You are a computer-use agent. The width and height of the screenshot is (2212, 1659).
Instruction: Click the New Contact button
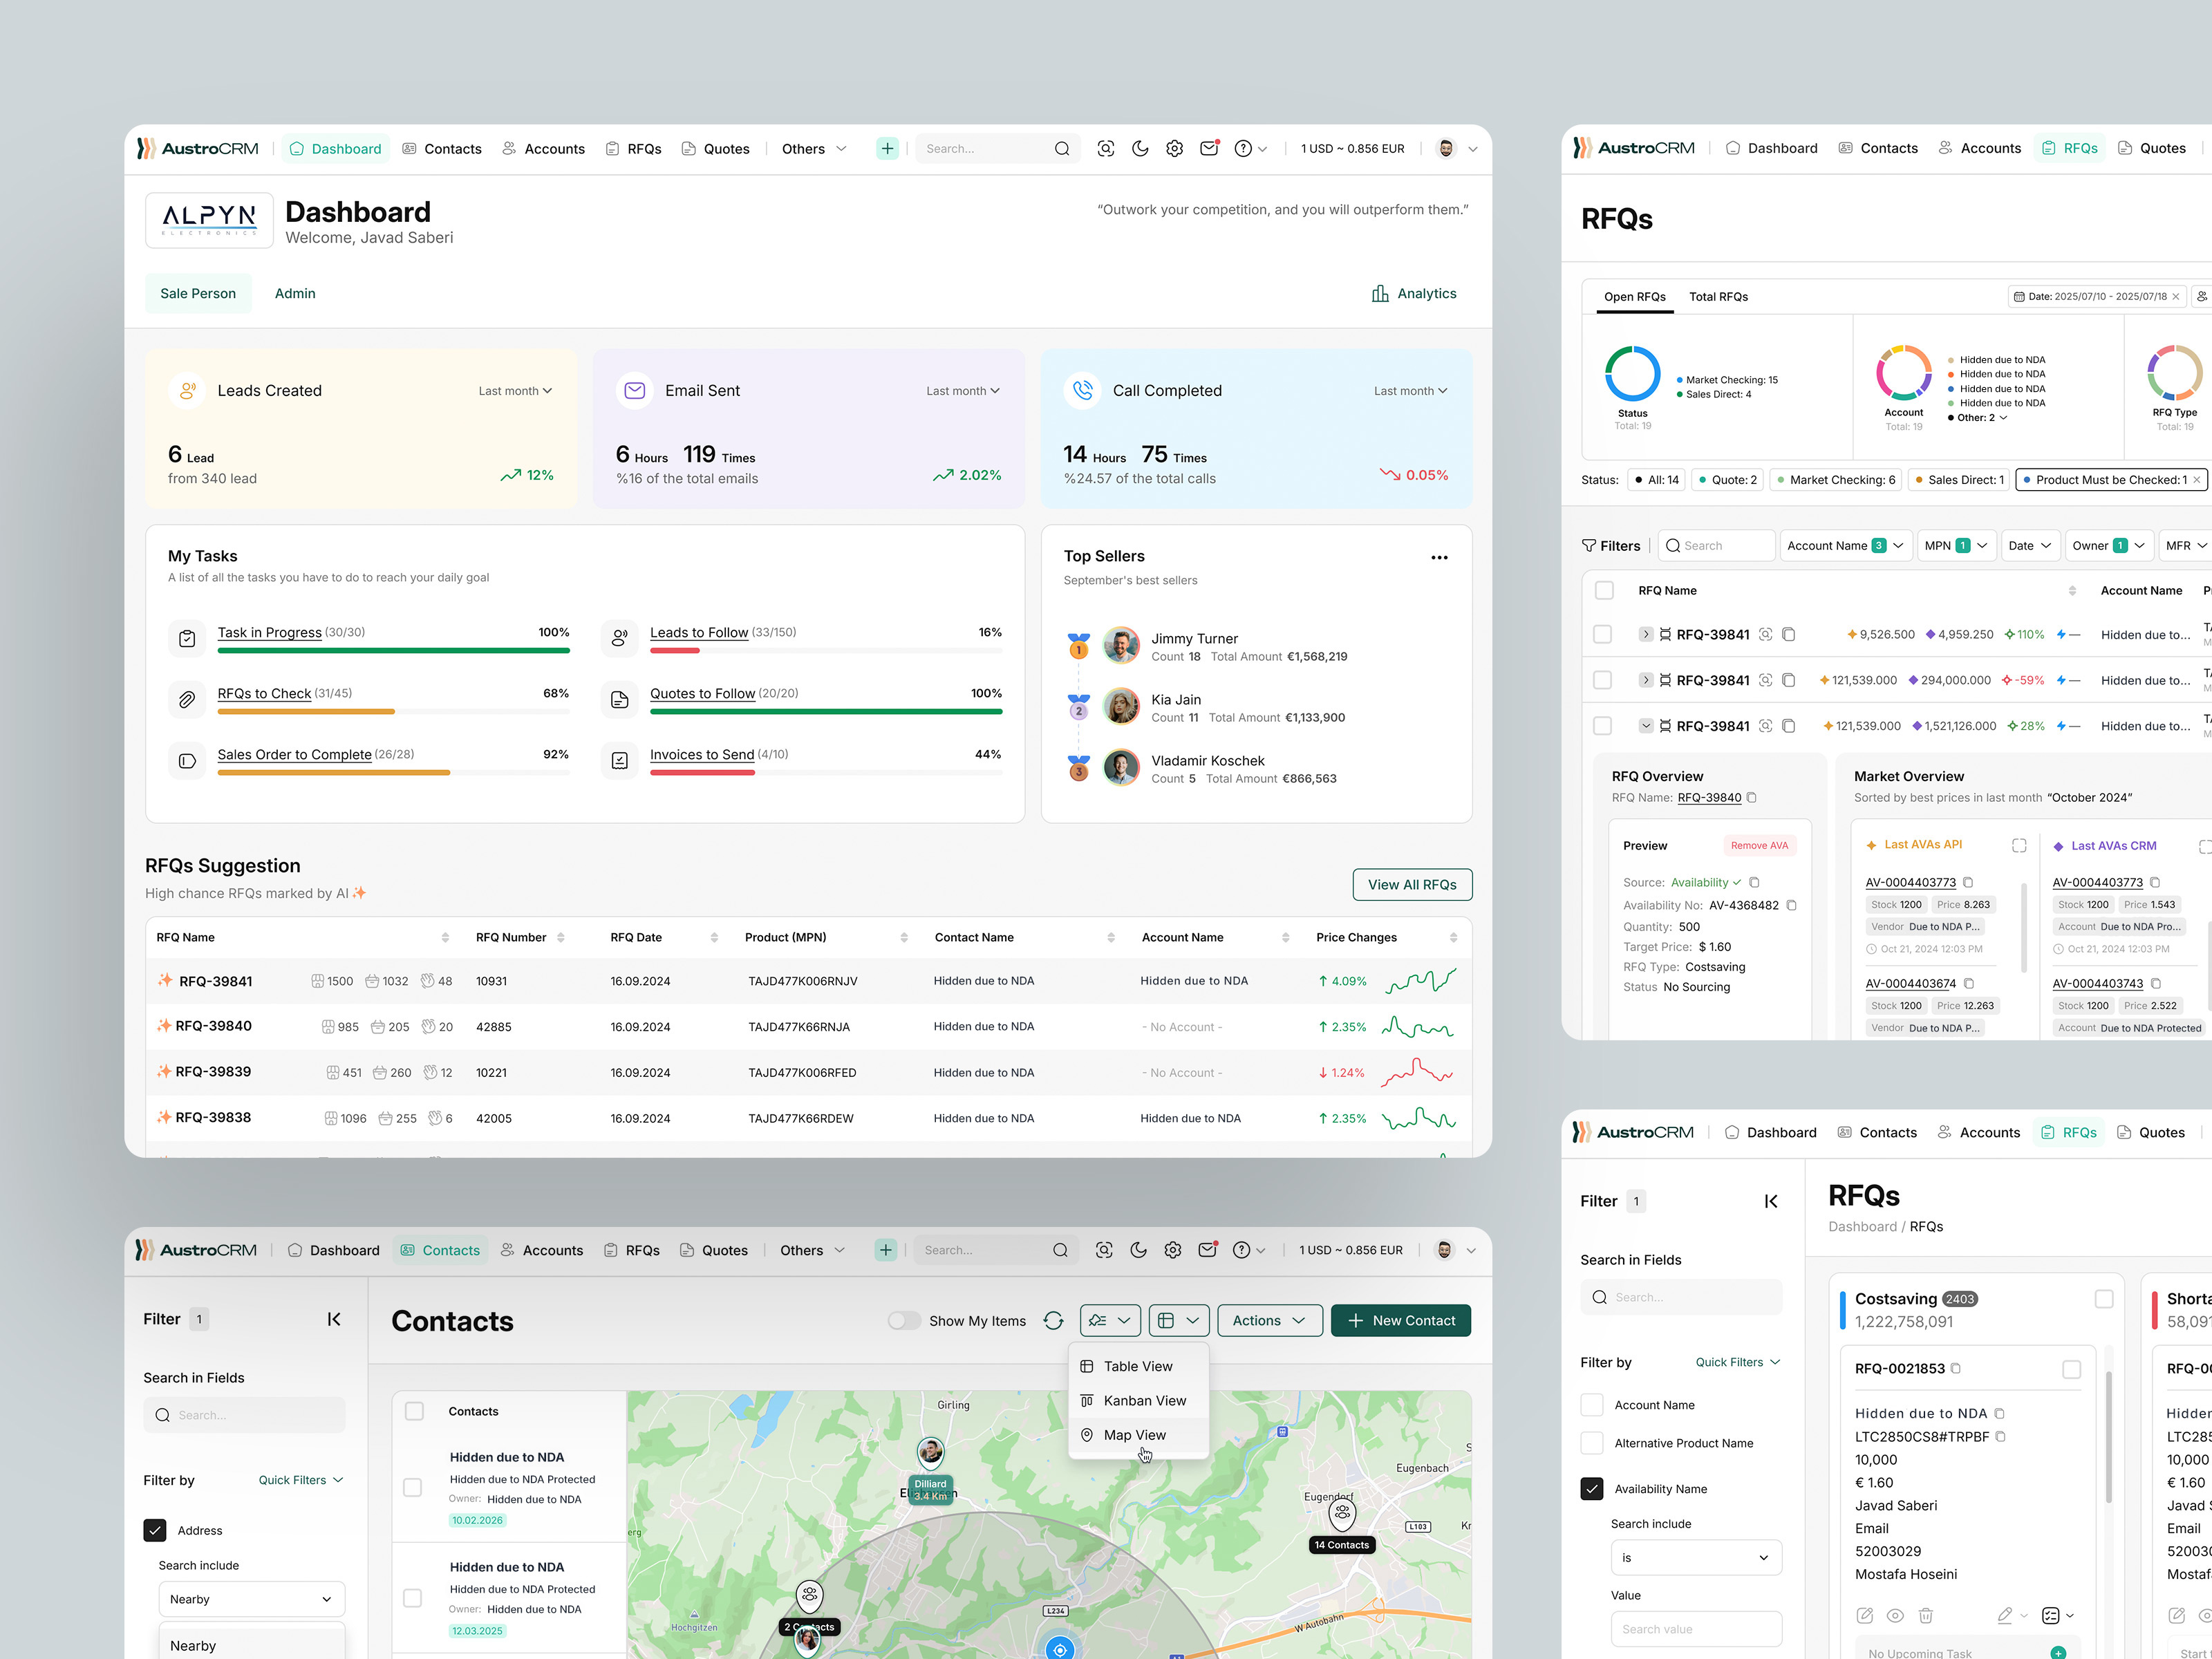click(1401, 1321)
